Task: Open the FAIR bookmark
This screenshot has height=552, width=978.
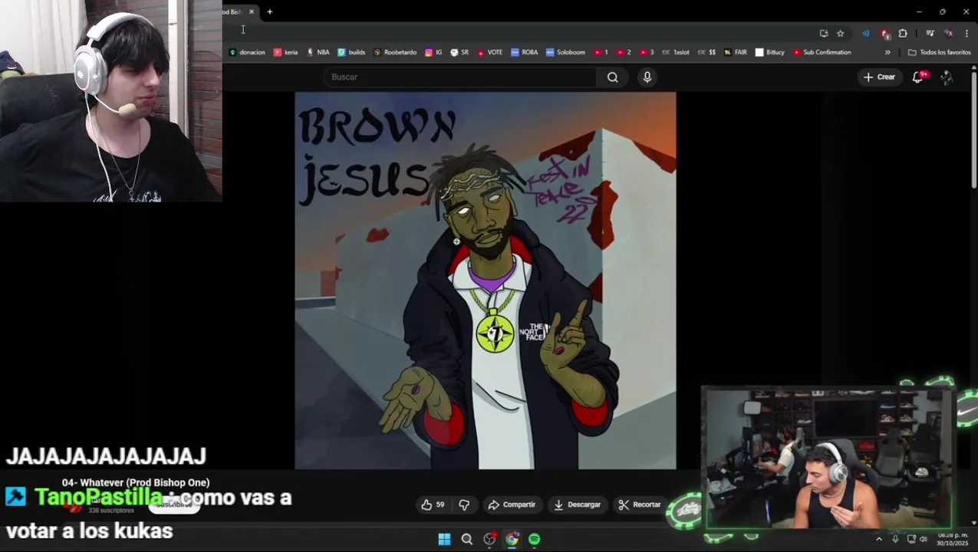Action: [x=735, y=52]
